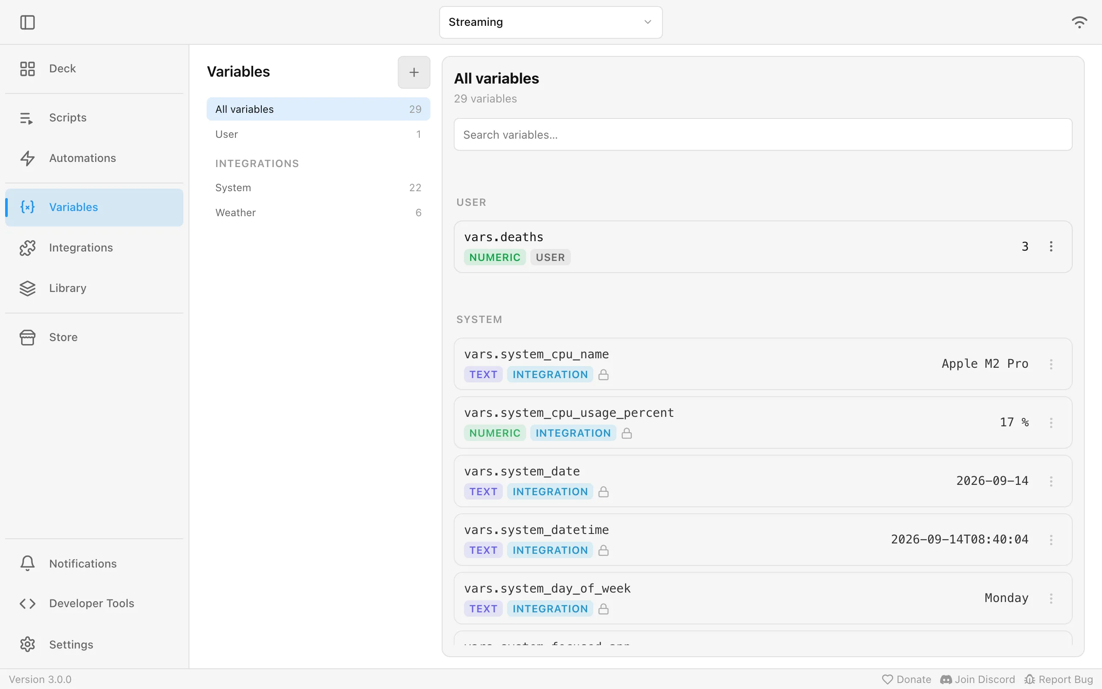Click the lock icon on vars.system_day_of_week
1102x689 pixels.
(x=604, y=609)
